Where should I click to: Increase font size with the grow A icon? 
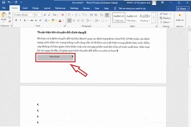point(45,15)
